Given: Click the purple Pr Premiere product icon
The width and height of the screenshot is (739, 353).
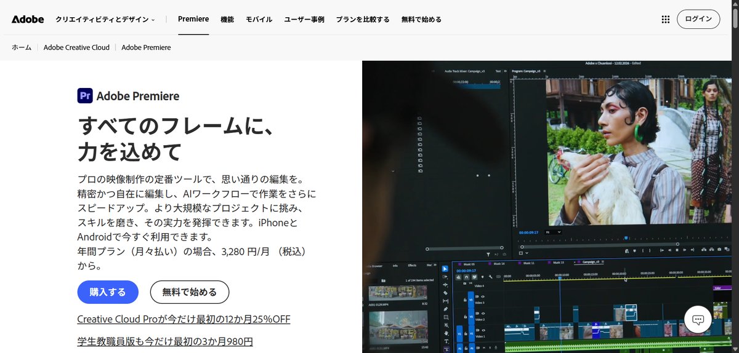Looking at the screenshot, I should 85,96.
